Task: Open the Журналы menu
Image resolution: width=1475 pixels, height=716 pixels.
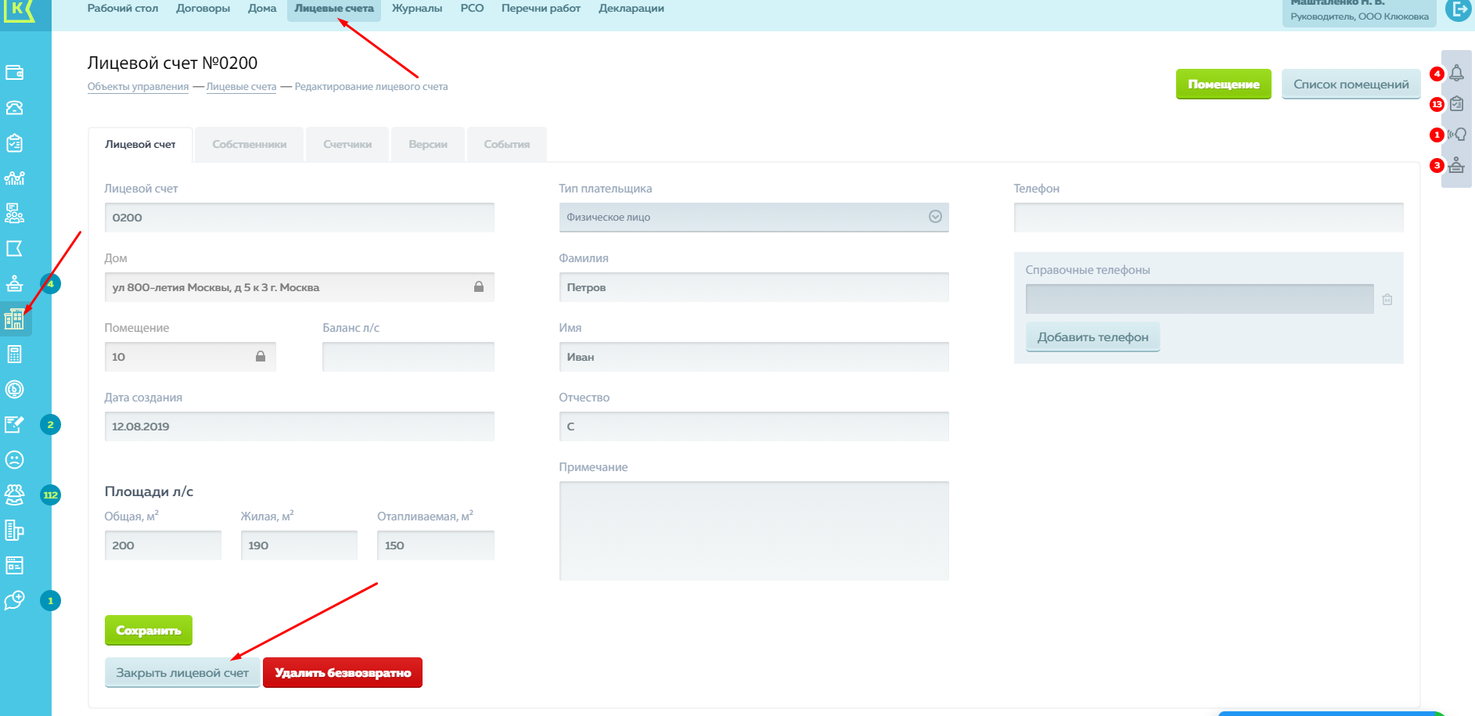Action: click(417, 9)
